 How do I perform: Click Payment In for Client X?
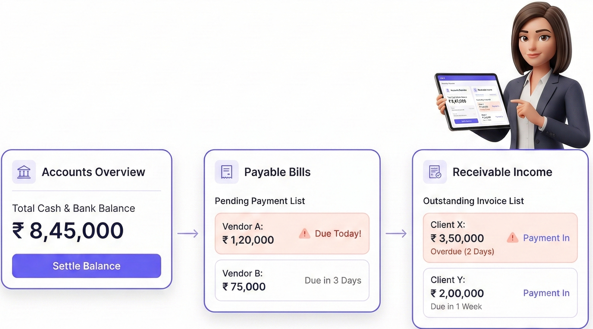(x=546, y=238)
